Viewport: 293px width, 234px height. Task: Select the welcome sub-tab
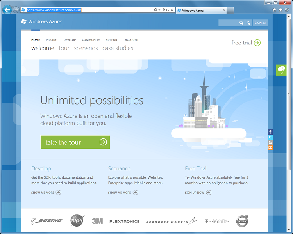pos(43,48)
